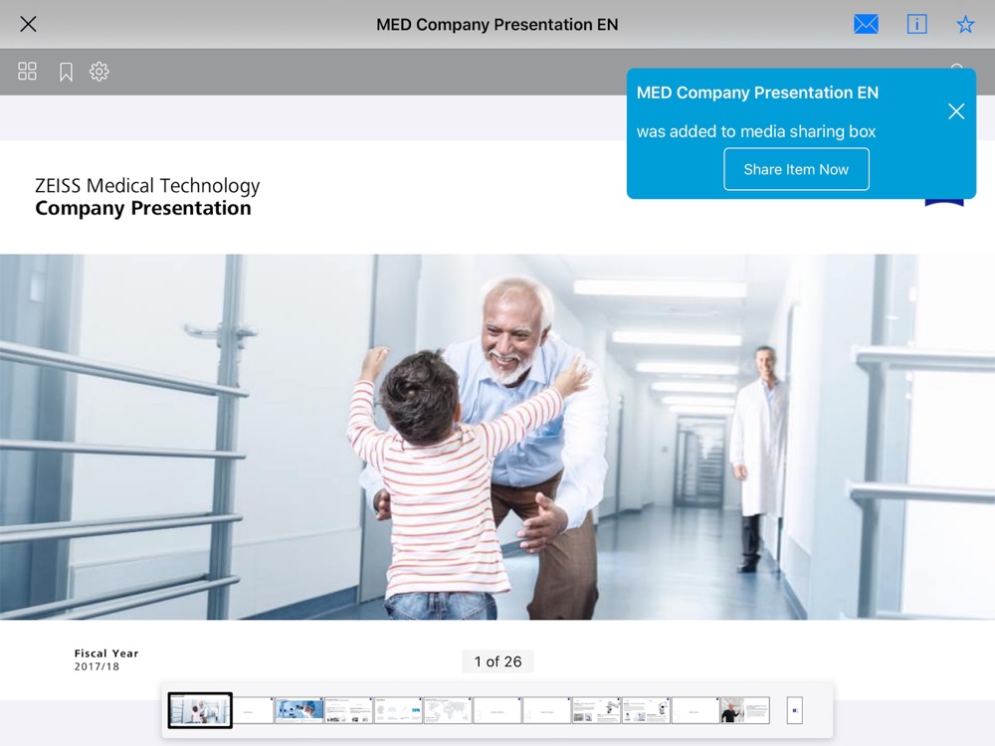Mark presentation as favorite with star icon

point(965,24)
